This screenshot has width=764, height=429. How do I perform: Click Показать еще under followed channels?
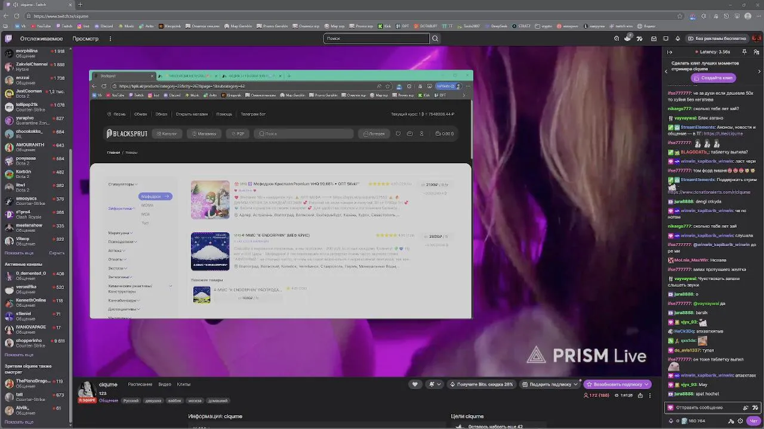[x=19, y=253]
